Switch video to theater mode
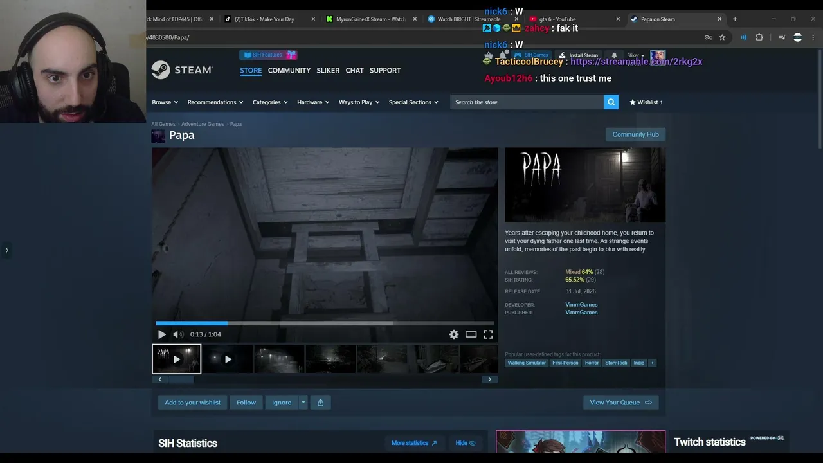The image size is (823, 463). 471,334
